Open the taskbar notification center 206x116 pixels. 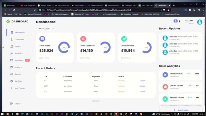(202, 114)
